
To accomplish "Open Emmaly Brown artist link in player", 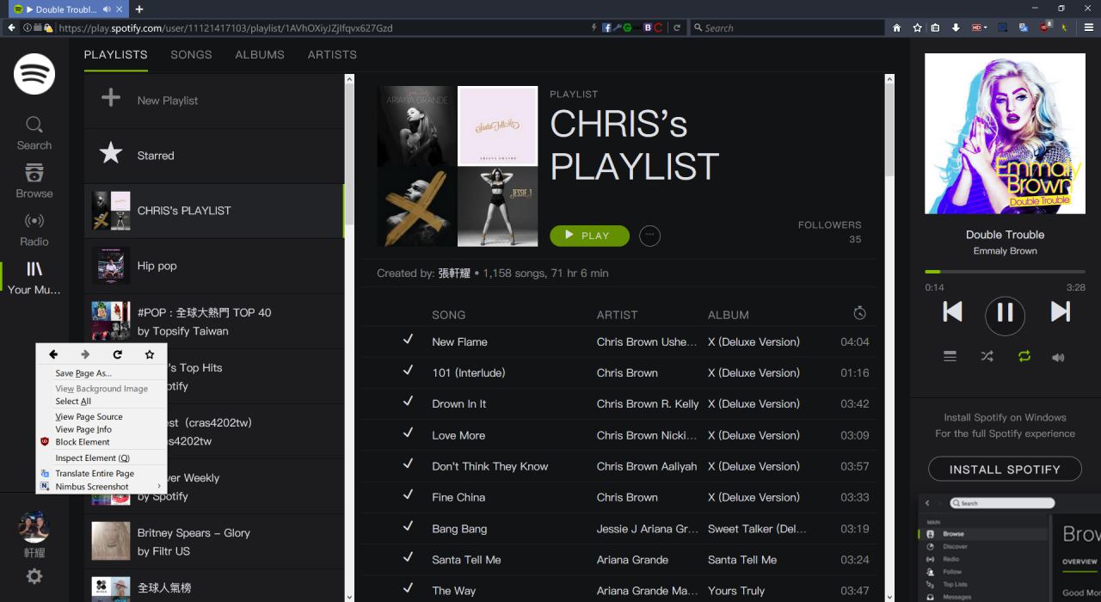I will [1005, 251].
